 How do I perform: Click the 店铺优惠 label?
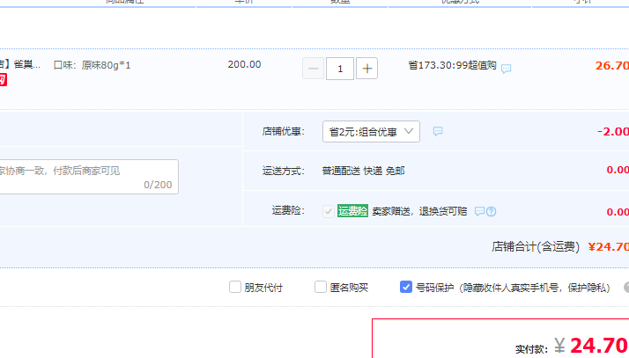pyautogui.click(x=284, y=131)
